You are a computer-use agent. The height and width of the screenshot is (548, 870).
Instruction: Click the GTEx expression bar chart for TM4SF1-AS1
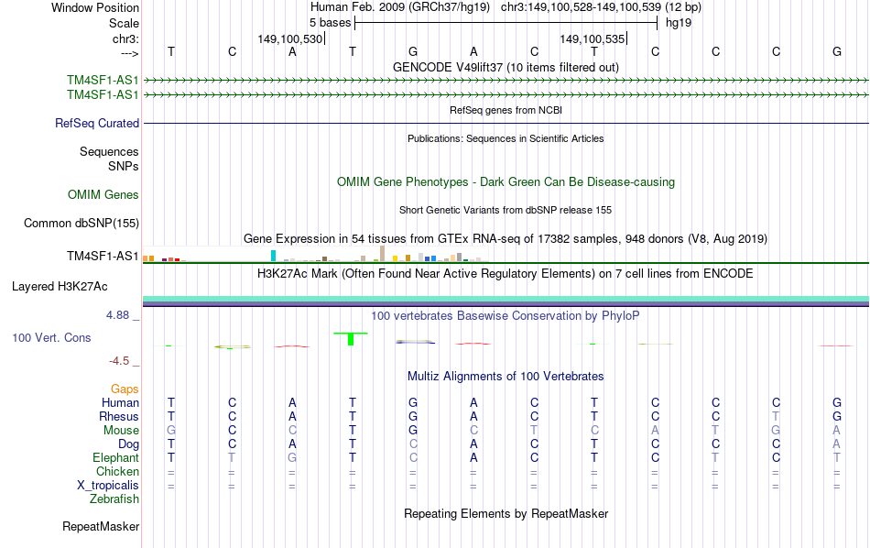(315, 254)
